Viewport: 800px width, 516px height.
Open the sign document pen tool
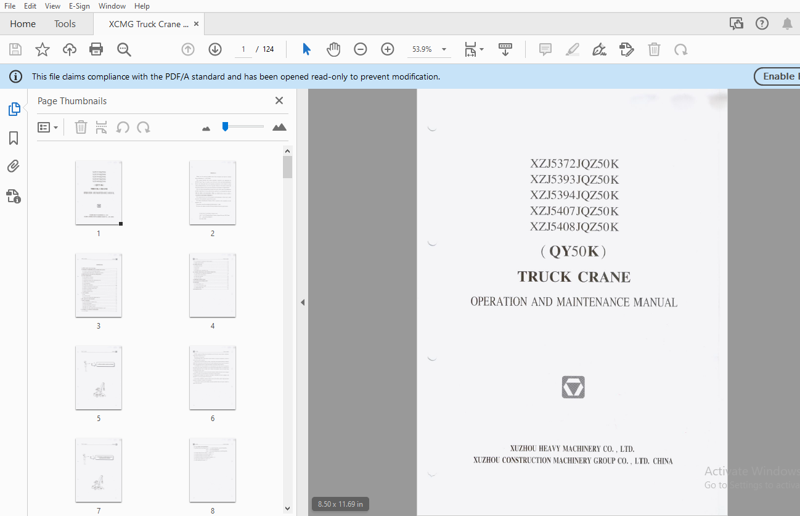coord(600,49)
